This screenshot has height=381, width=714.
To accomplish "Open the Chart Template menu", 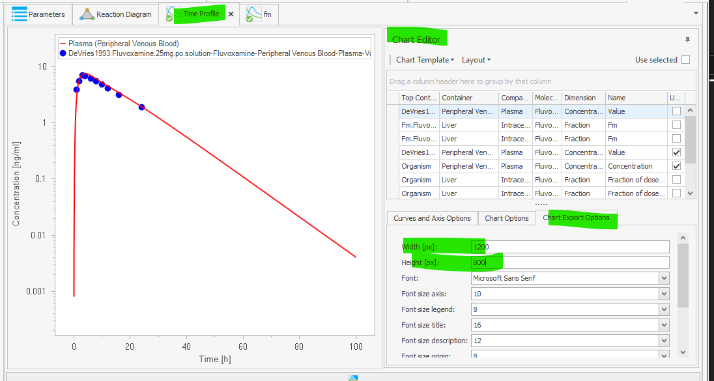I will click(x=425, y=60).
